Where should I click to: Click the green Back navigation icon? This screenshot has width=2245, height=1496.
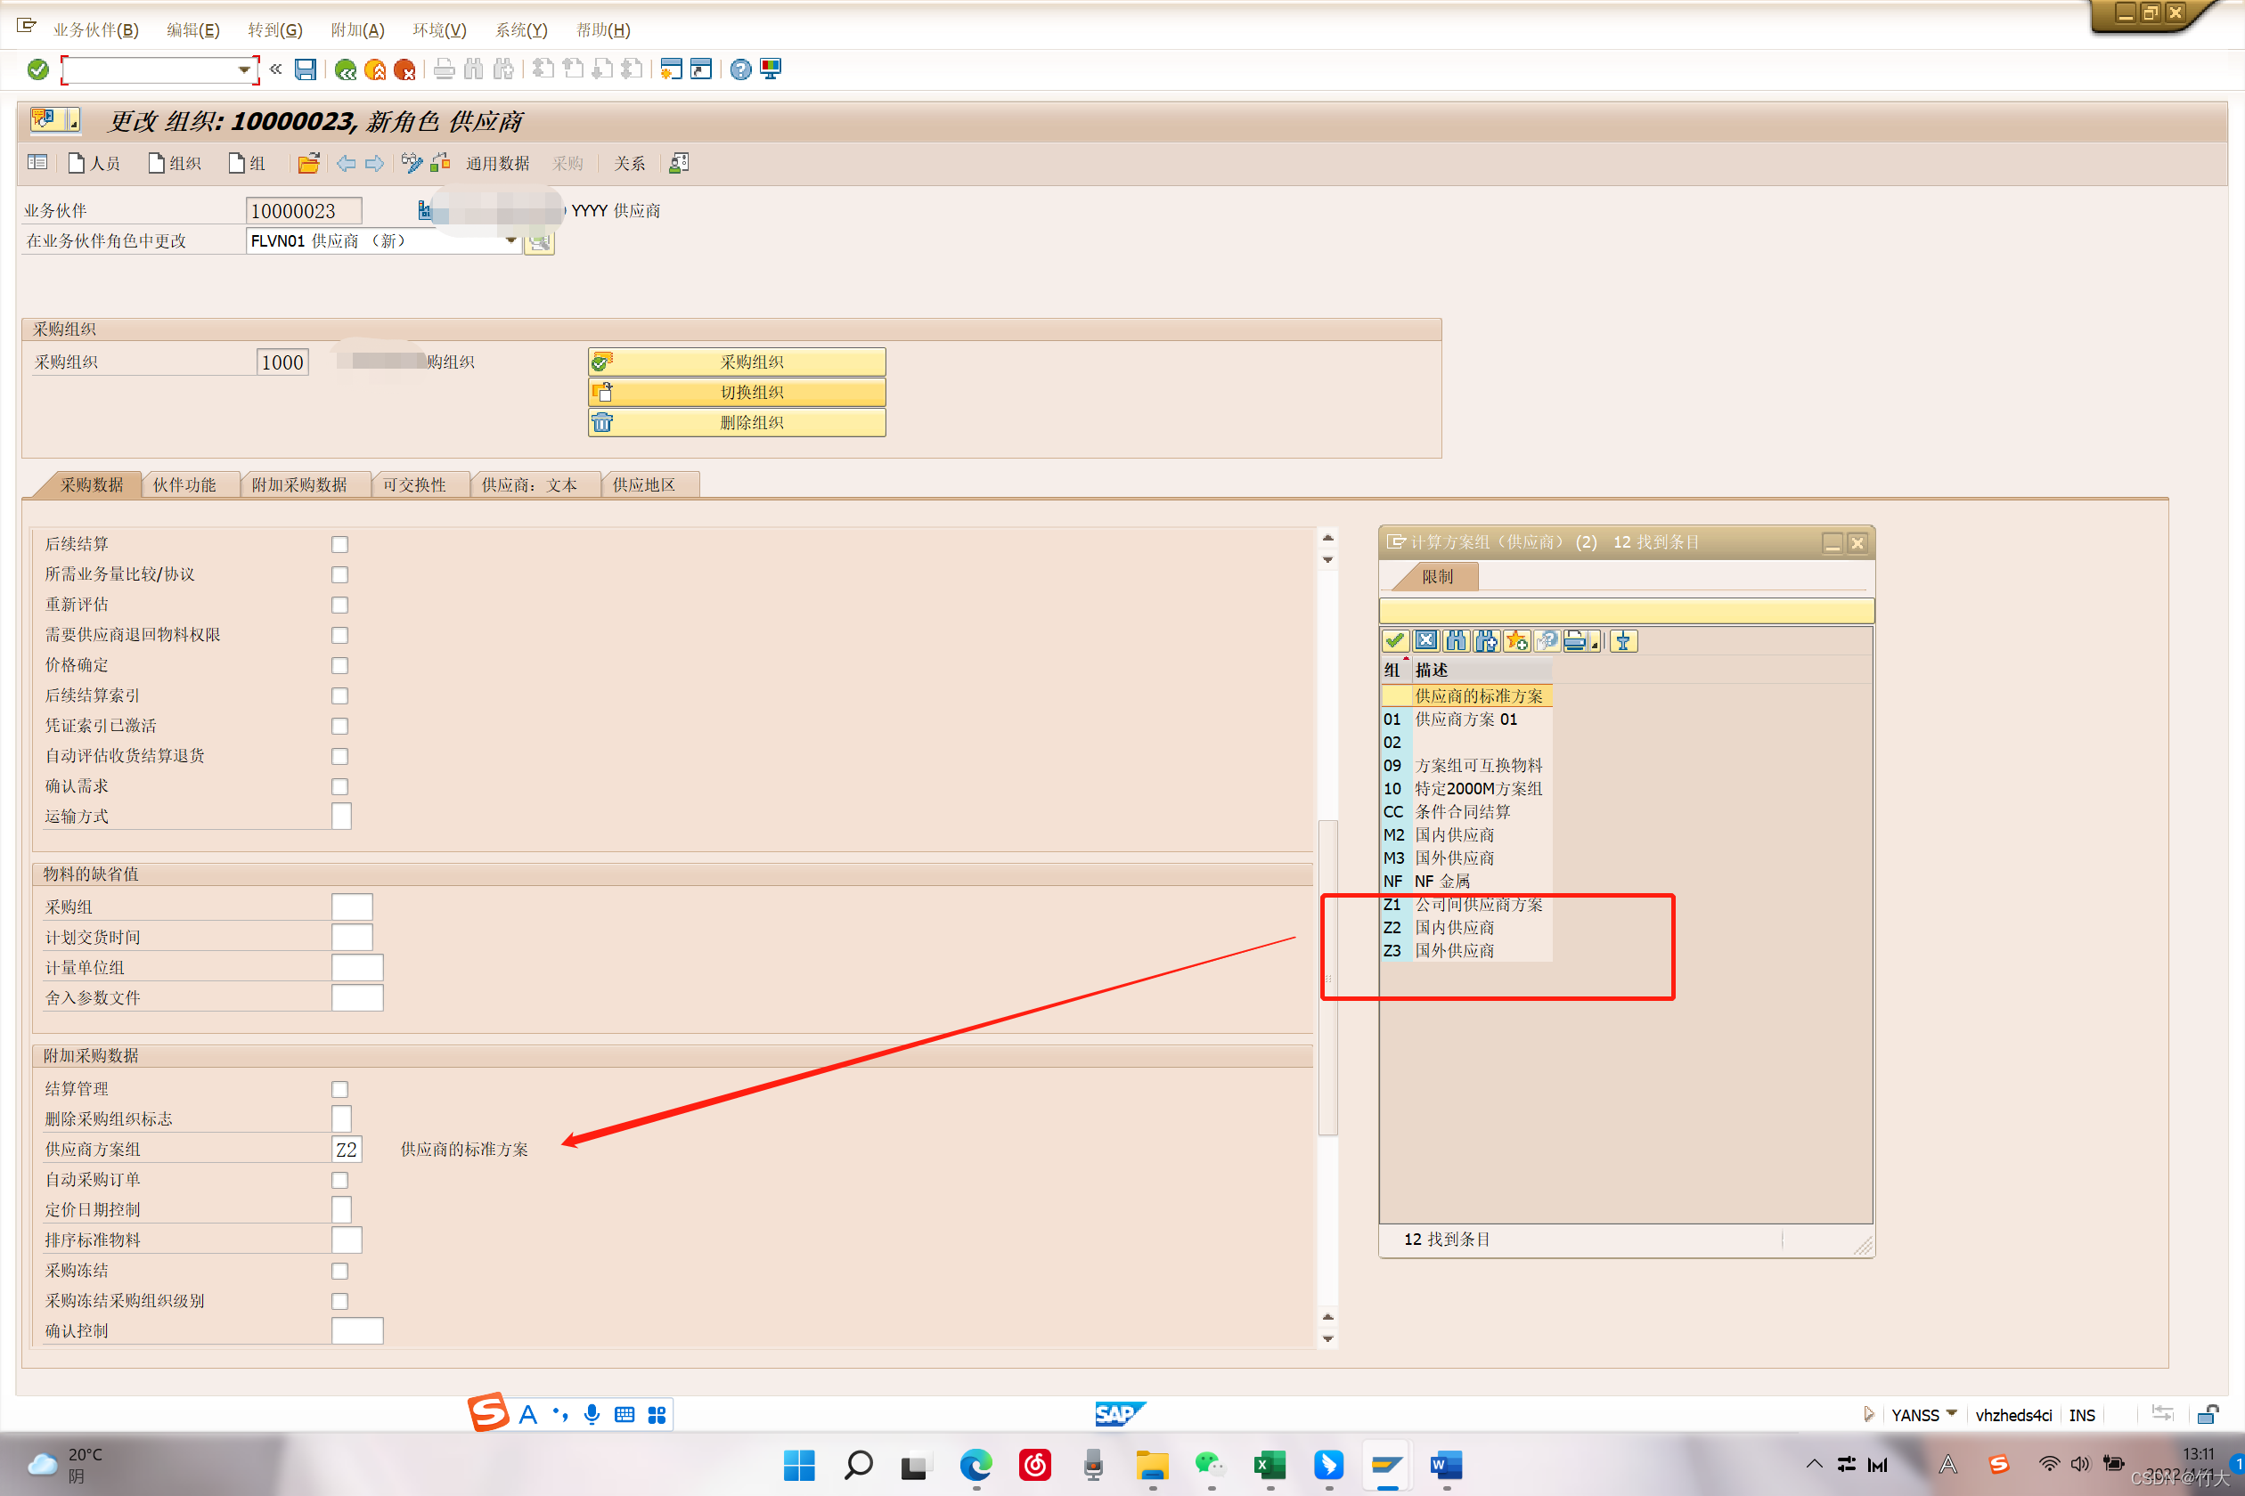point(346,69)
